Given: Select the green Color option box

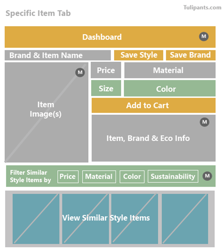Looking at the screenshot, I should pos(170,88).
